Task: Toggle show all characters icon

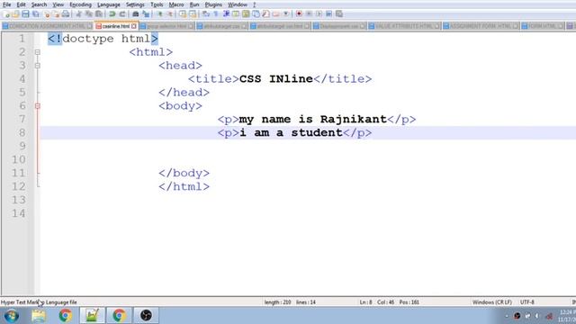Action: coord(216,14)
